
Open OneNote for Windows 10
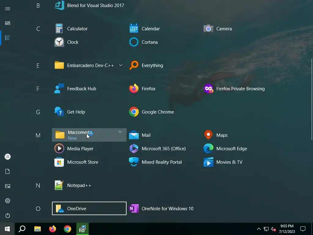[x=164, y=208]
